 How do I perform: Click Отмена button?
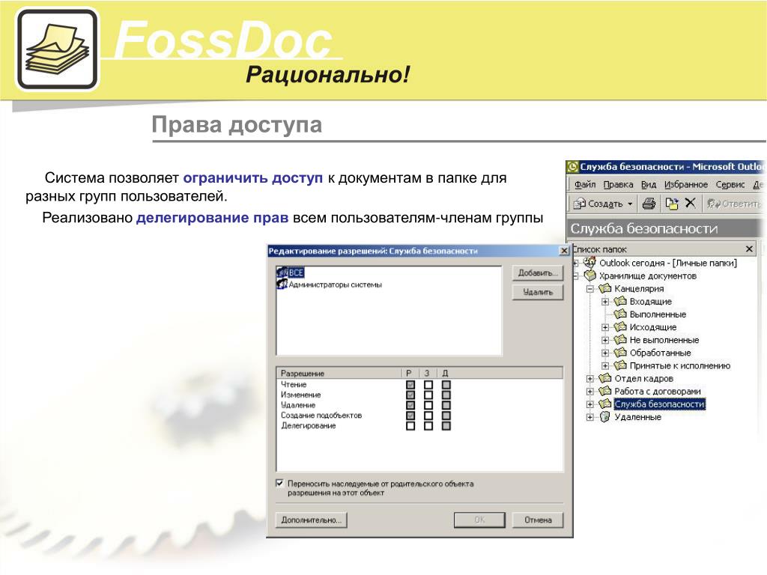click(x=538, y=520)
